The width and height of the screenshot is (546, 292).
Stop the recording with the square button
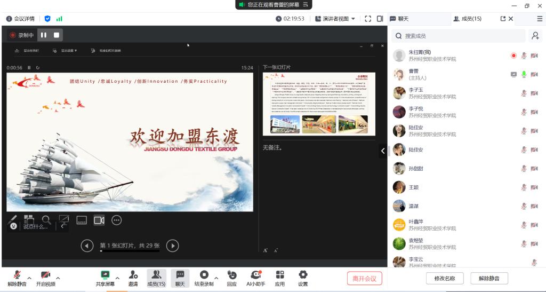click(x=57, y=35)
